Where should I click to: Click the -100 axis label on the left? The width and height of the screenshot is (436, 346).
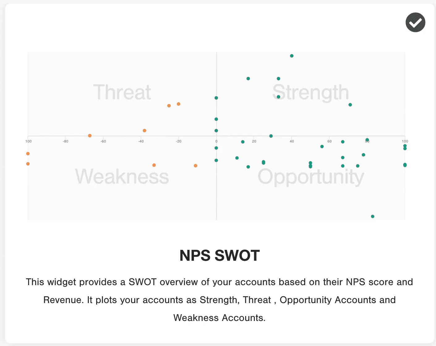pos(28,141)
